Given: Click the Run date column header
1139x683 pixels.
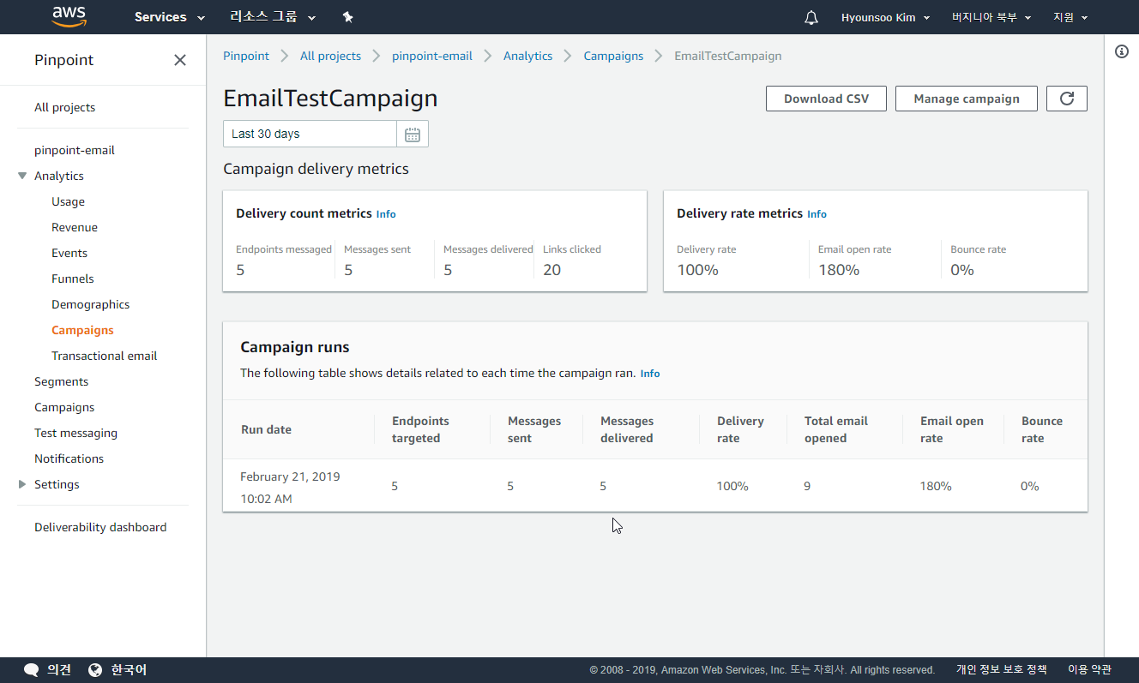Looking at the screenshot, I should pos(266,429).
